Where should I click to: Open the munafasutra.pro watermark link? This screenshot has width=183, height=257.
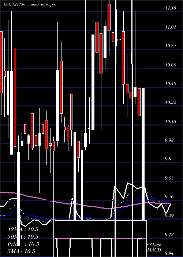[x=42, y=4]
